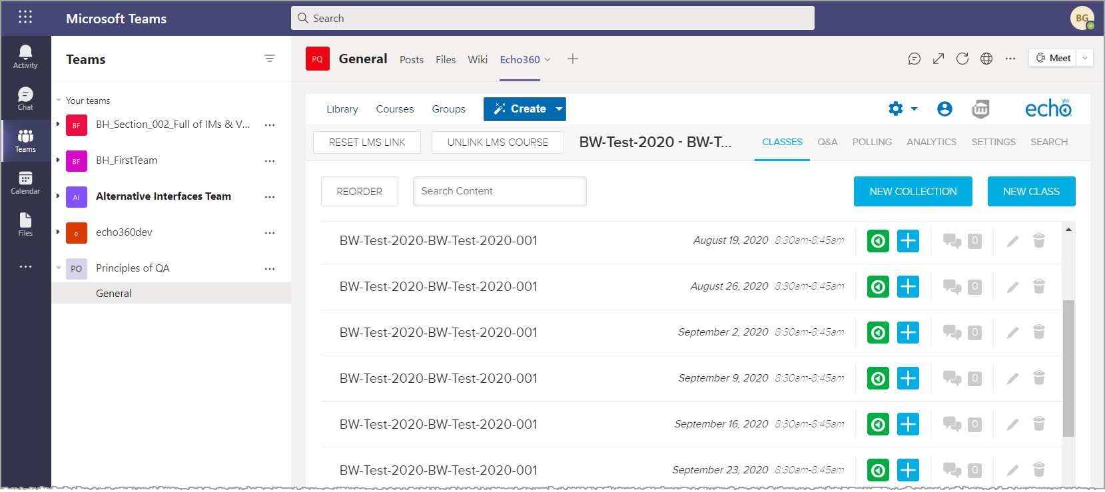The image size is (1105, 492).
Task: Open the app launcher grid icon
Action: click(x=25, y=17)
